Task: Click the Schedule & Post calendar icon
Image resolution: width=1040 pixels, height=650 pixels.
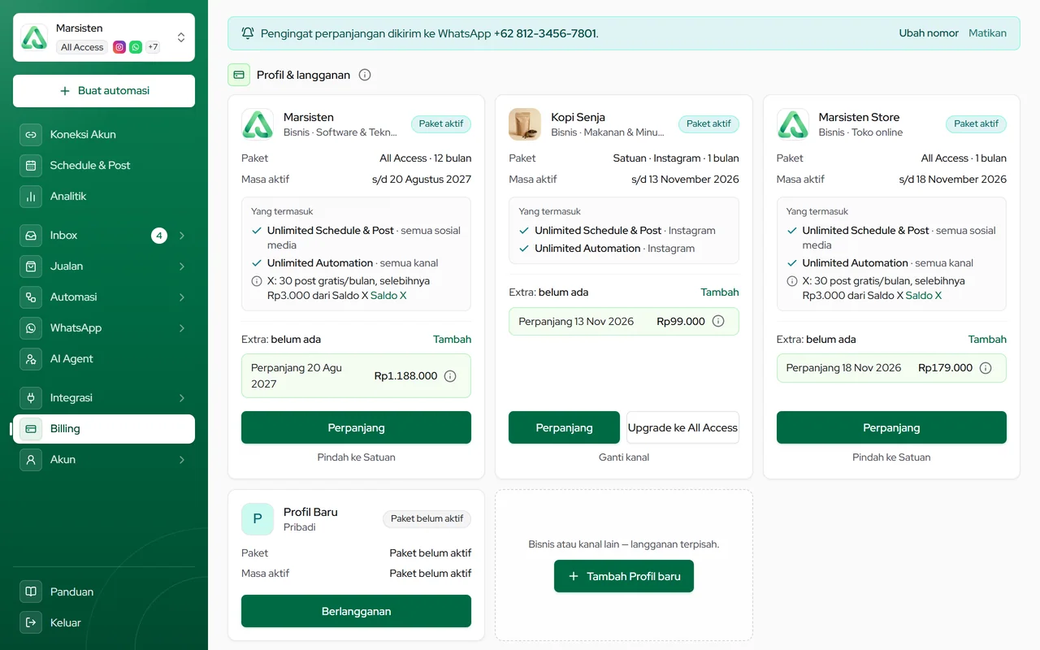Action: coord(31,165)
